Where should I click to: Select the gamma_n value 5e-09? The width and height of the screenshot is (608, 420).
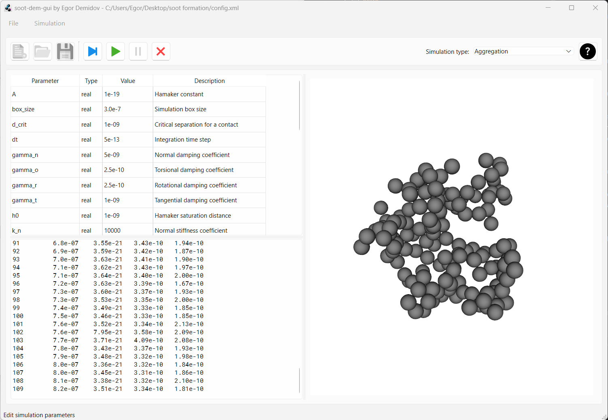pyautogui.click(x=128, y=155)
